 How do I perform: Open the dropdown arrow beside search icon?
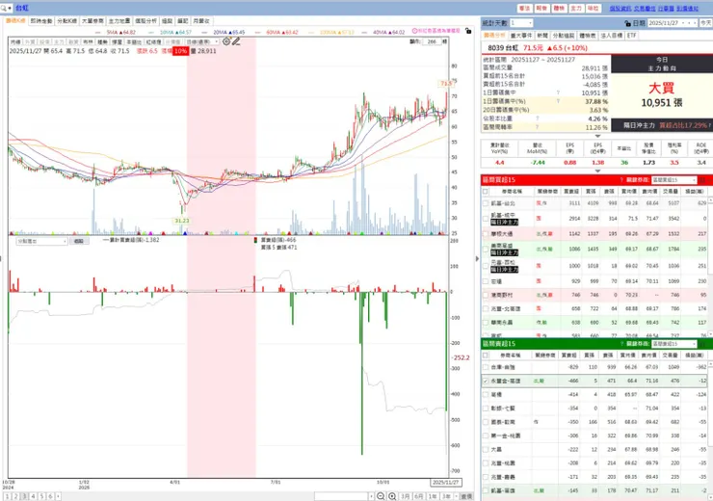pyautogui.click(x=10, y=8)
